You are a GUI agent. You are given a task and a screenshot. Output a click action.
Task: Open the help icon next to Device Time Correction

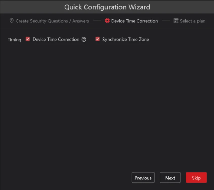[x=84, y=40]
